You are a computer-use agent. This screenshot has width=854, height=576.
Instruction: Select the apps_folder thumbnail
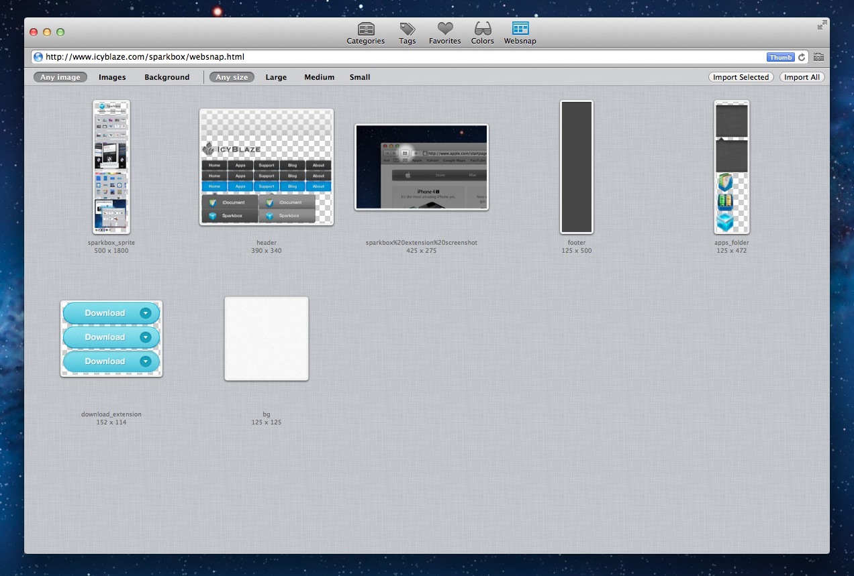coord(732,167)
